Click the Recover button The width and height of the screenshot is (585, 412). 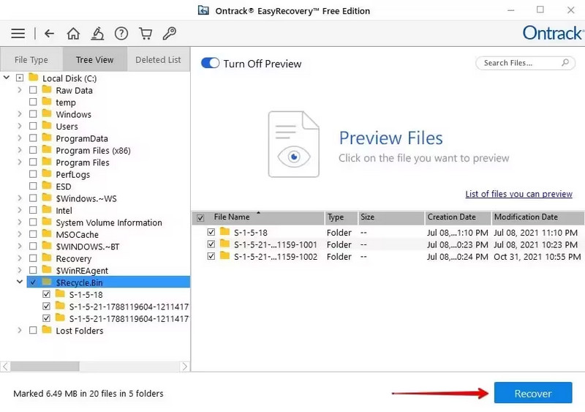point(533,392)
